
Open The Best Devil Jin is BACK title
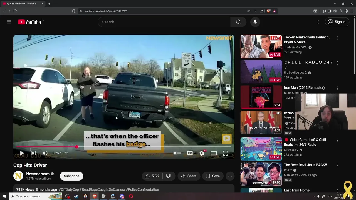click(305, 165)
